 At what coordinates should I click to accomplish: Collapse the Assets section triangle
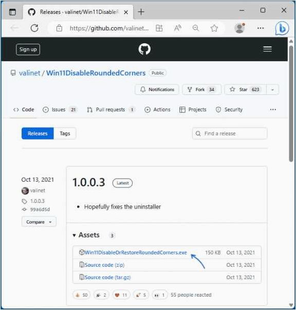coord(74,235)
